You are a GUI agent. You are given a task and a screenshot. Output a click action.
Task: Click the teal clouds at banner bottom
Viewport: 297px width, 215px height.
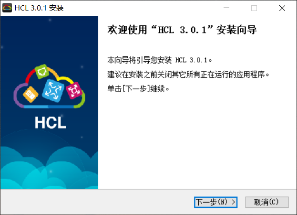[49, 169]
